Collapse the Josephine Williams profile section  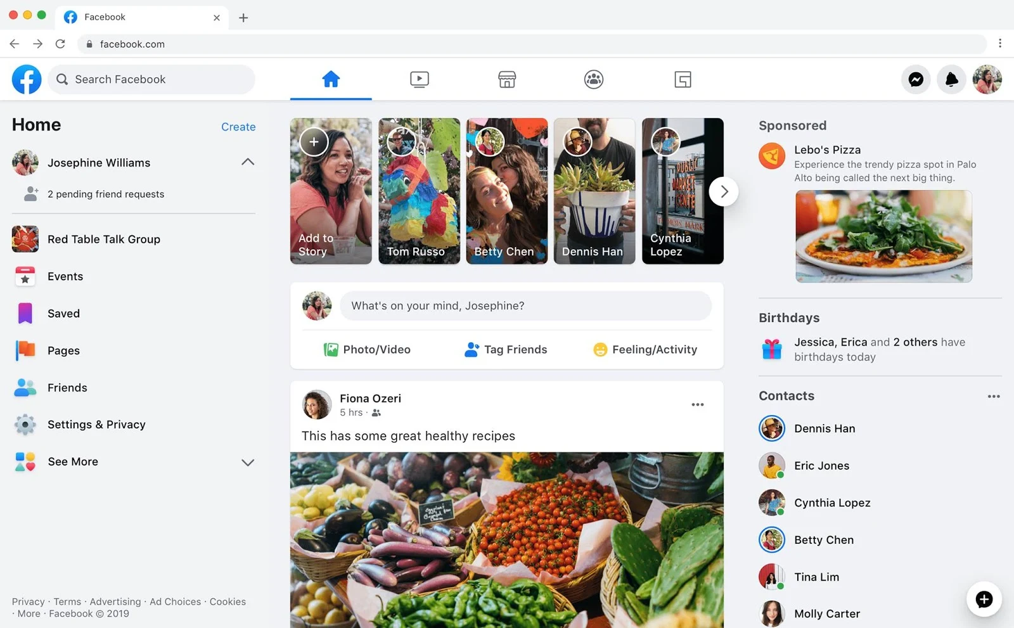point(247,162)
